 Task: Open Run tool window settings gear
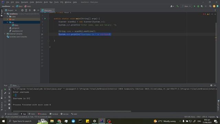(x=211, y=85)
